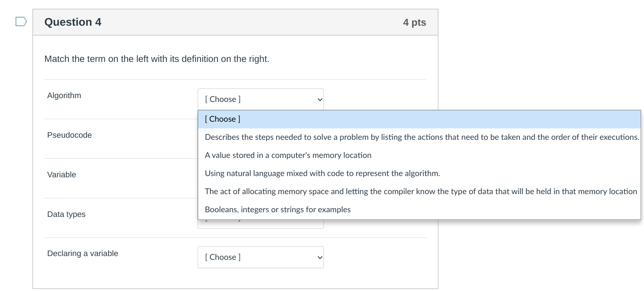Click the 'Question 4' heading text
The width and height of the screenshot is (644, 291).
coord(73,22)
